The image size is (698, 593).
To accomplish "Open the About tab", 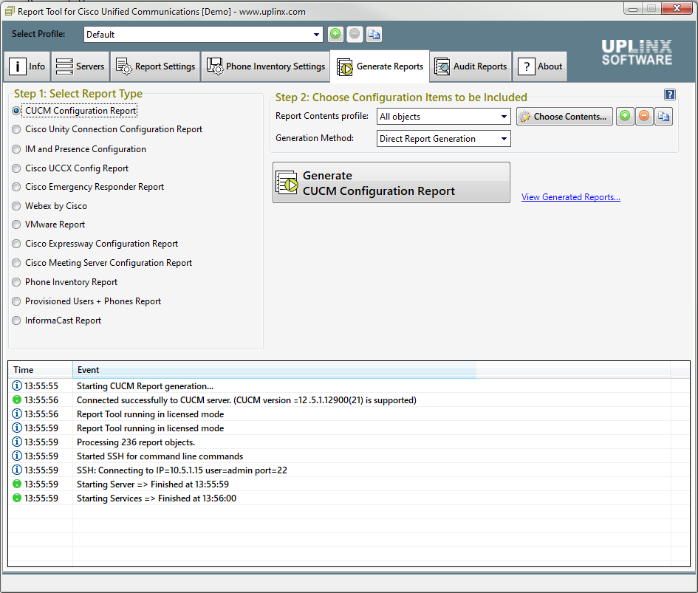I will click(540, 66).
